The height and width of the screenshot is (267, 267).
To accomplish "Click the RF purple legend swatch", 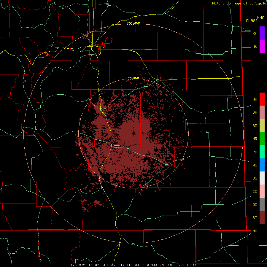I will pos(262,33).
